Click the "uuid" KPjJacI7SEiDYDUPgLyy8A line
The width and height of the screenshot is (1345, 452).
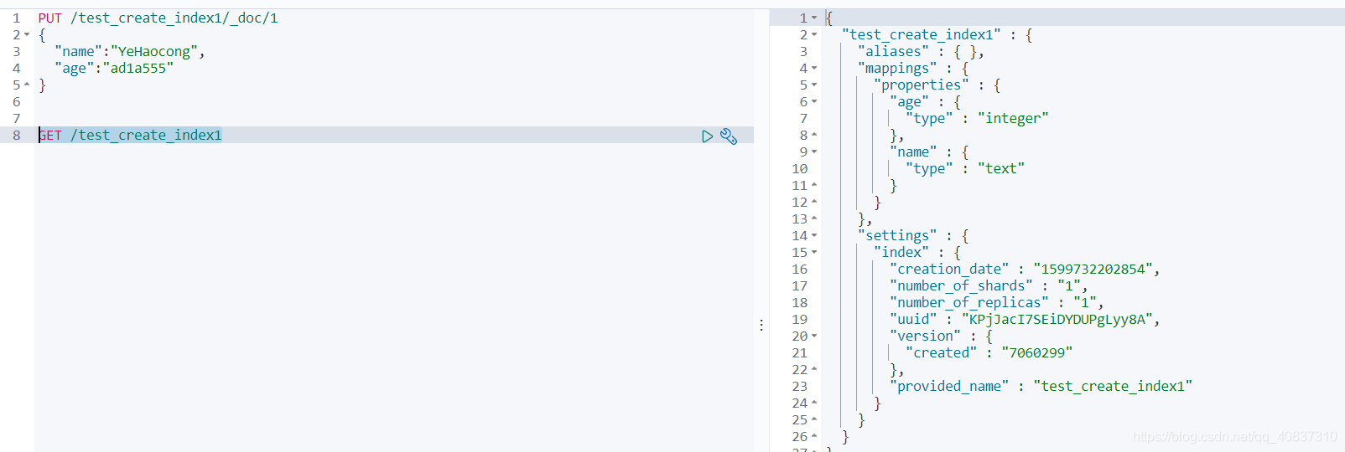click(x=1025, y=319)
